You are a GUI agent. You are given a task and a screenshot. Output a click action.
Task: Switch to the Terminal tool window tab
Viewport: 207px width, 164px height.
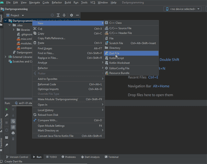point(111,157)
